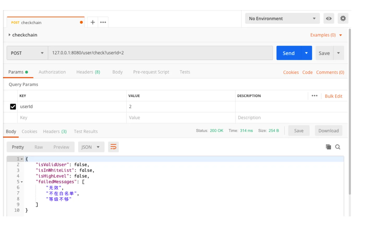
Task: Click the unsaved-changes dot on checkchain tab
Action: pos(81,23)
